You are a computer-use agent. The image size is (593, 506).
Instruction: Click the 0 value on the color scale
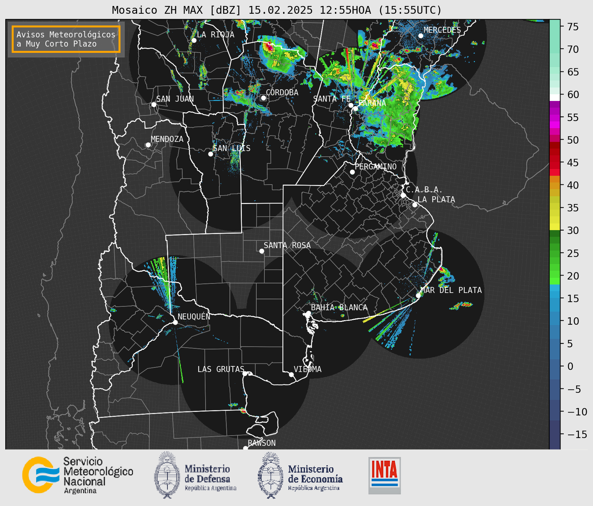tap(570, 367)
